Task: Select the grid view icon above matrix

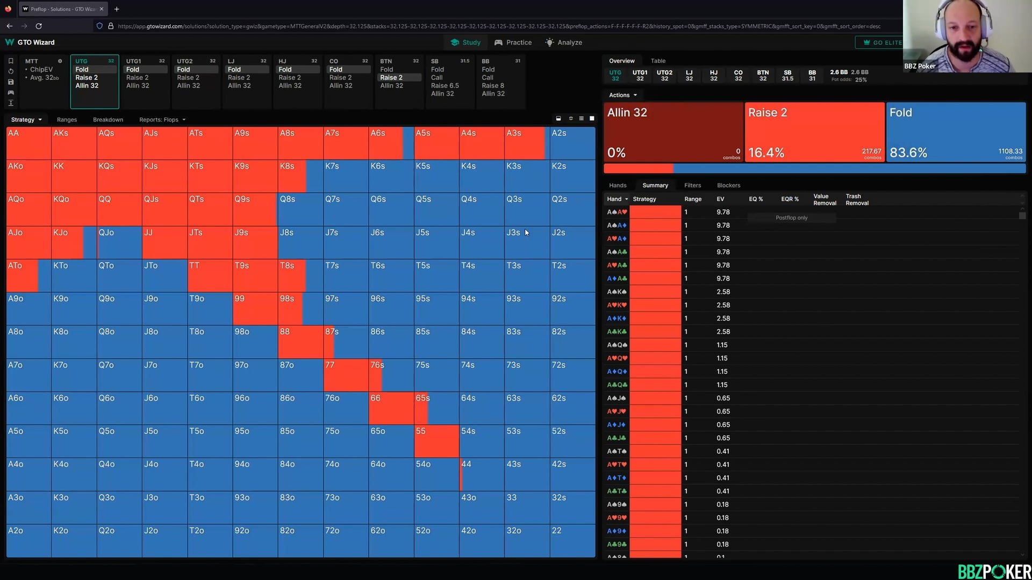Action: pos(581,119)
